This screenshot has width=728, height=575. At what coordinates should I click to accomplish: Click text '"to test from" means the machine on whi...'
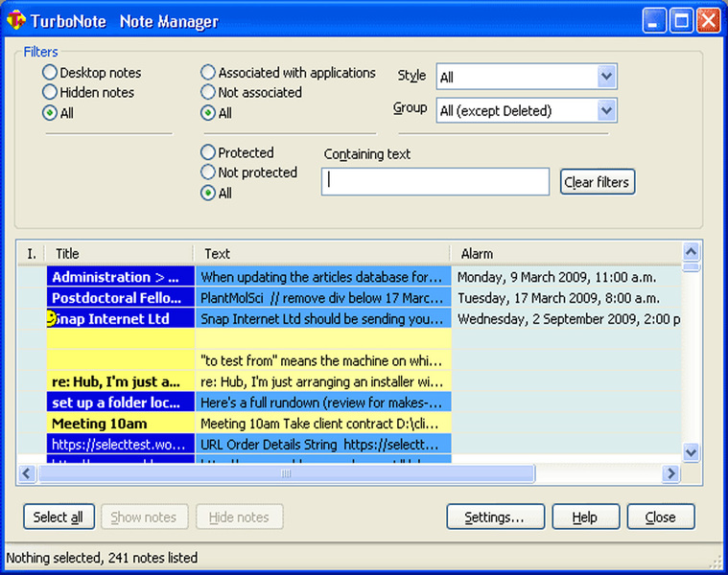321,360
